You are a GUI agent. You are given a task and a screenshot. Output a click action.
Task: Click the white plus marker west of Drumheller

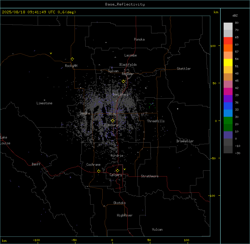(x=177, y=109)
